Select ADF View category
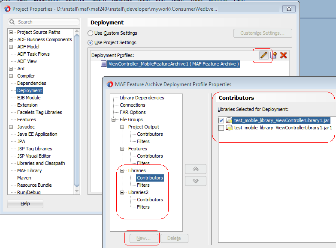The width and height of the screenshot is (336, 248). click(x=27, y=61)
